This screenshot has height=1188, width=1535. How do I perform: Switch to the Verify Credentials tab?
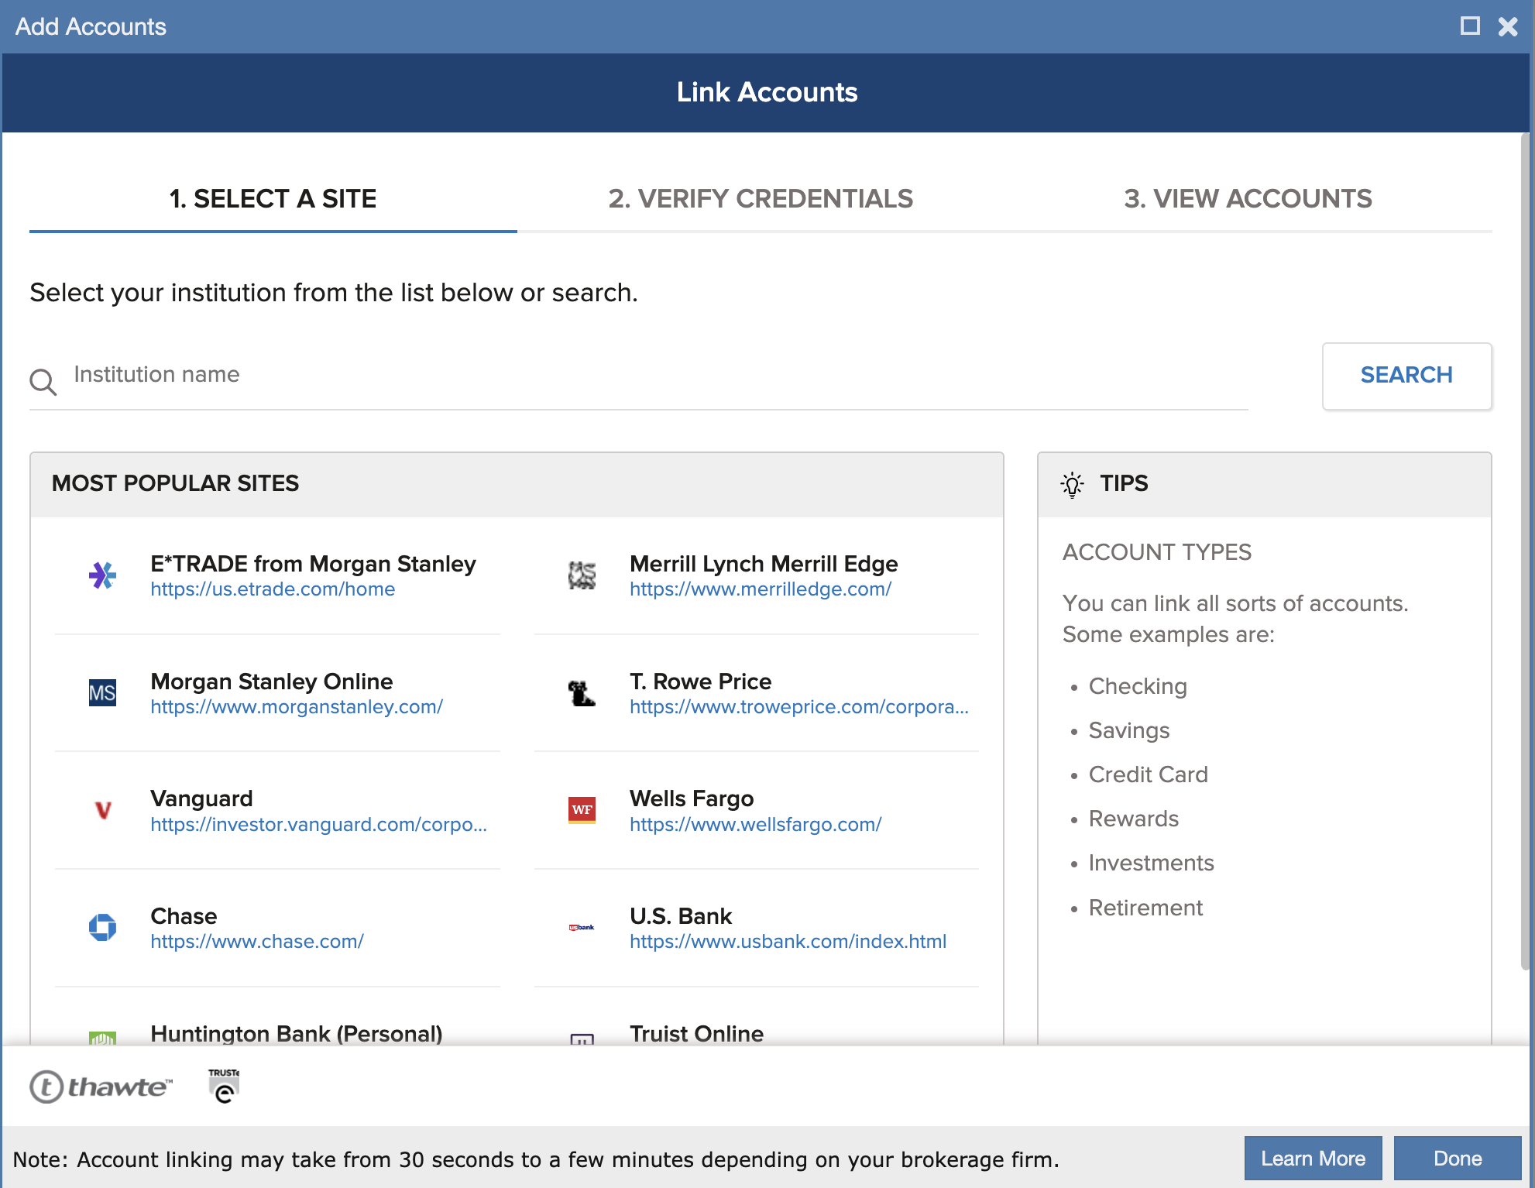(761, 199)
